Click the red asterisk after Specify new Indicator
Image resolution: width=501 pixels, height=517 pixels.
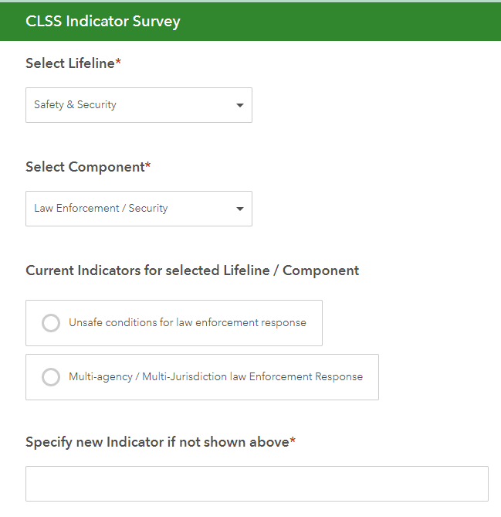(x=293, y=440)
